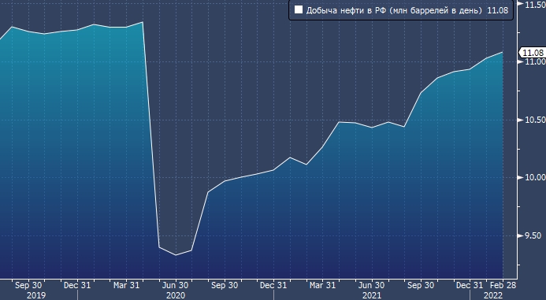Select Jun 30 2021 date label
Viewport: 546px width, 300px height.
[372, 285]
